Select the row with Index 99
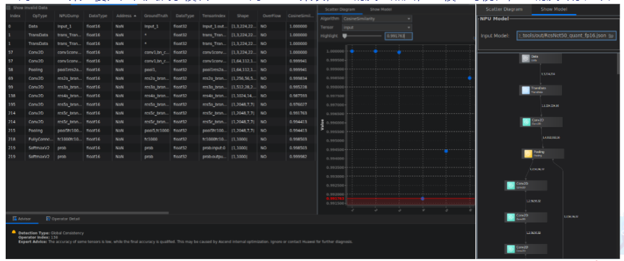The image size is (624, 261). pyautogui.click(x=160, y=87)
